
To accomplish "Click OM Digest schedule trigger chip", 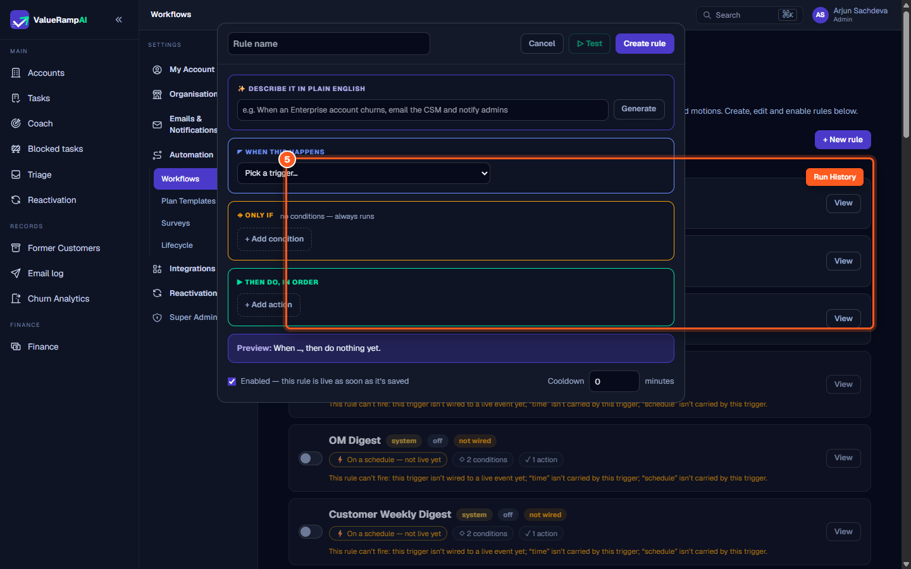I will pos(388,460).
